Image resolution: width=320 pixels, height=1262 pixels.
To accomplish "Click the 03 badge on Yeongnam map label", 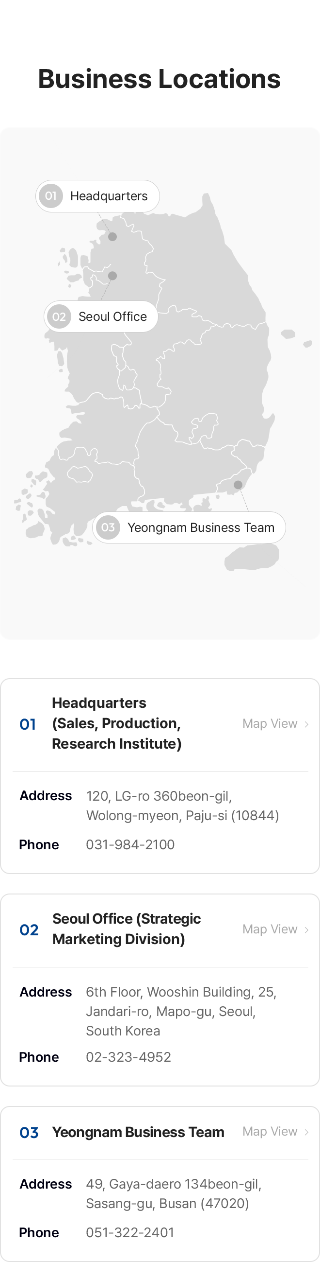I will click(108, 527).
